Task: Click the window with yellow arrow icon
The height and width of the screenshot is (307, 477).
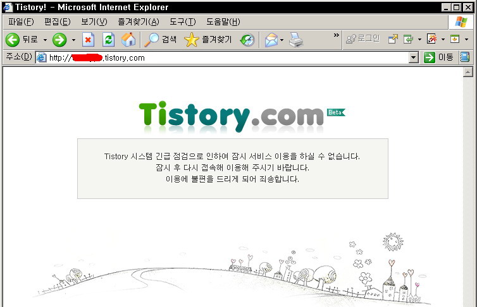Action: [x=393, y=39]
